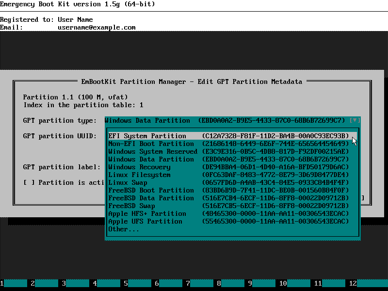Click the Partition 1.1 (100 M, vfat) line

(x=76, y=97)
